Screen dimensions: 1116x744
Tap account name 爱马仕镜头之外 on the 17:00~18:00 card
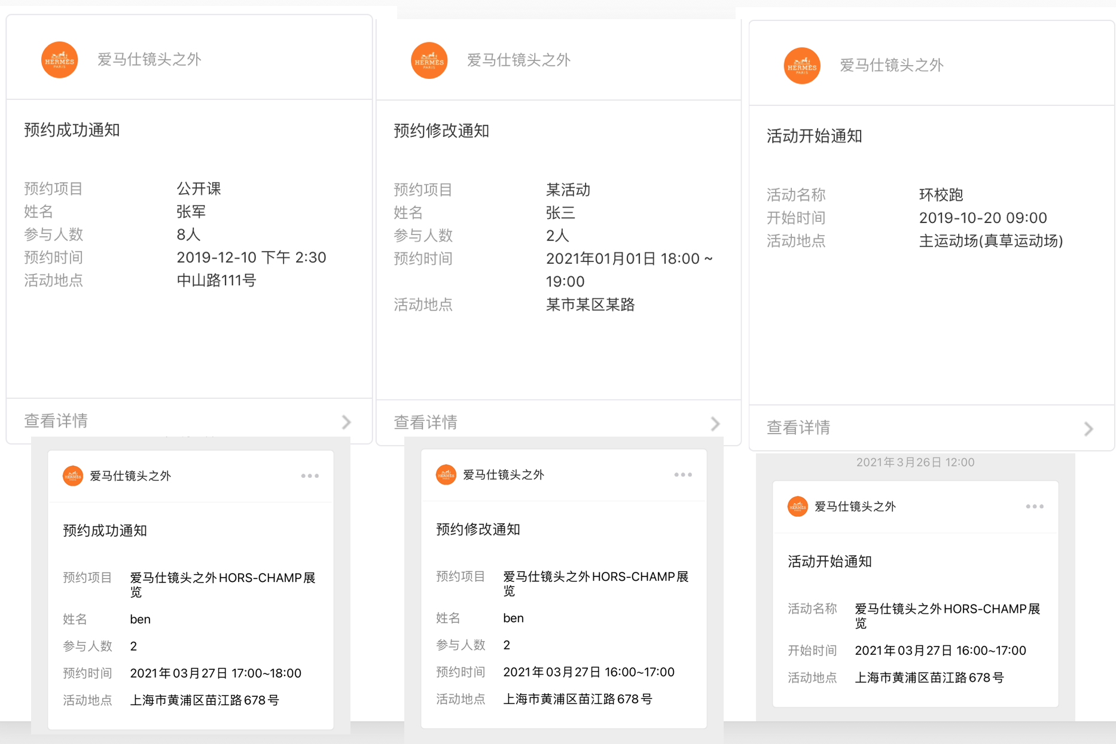point(130,476)
